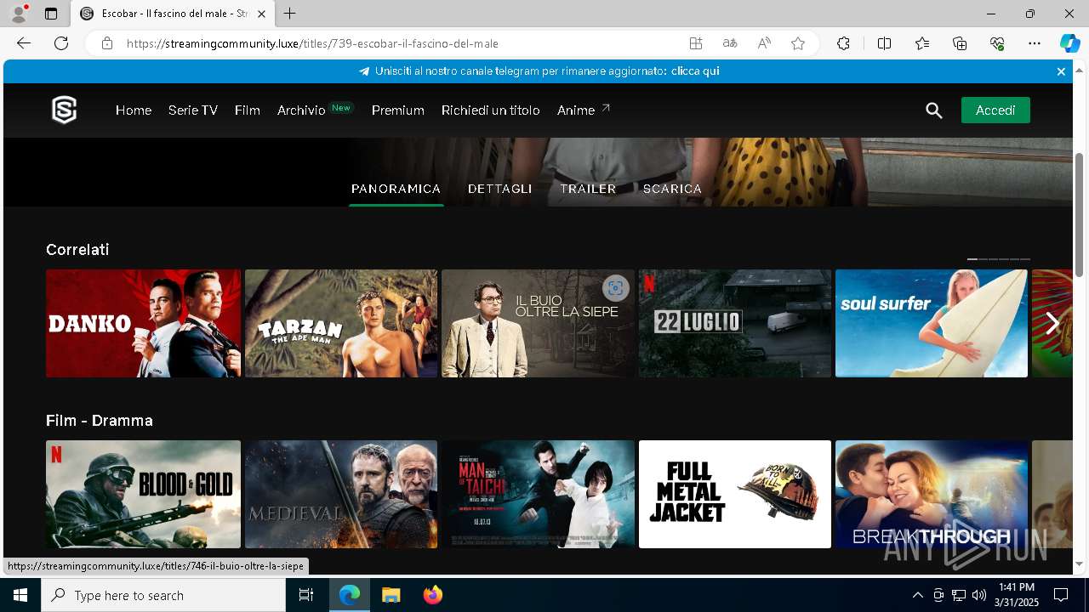Click the Accedi login button
This screenshot has height=612, width=1089.
pyautogui.click(x=995, y=110)
